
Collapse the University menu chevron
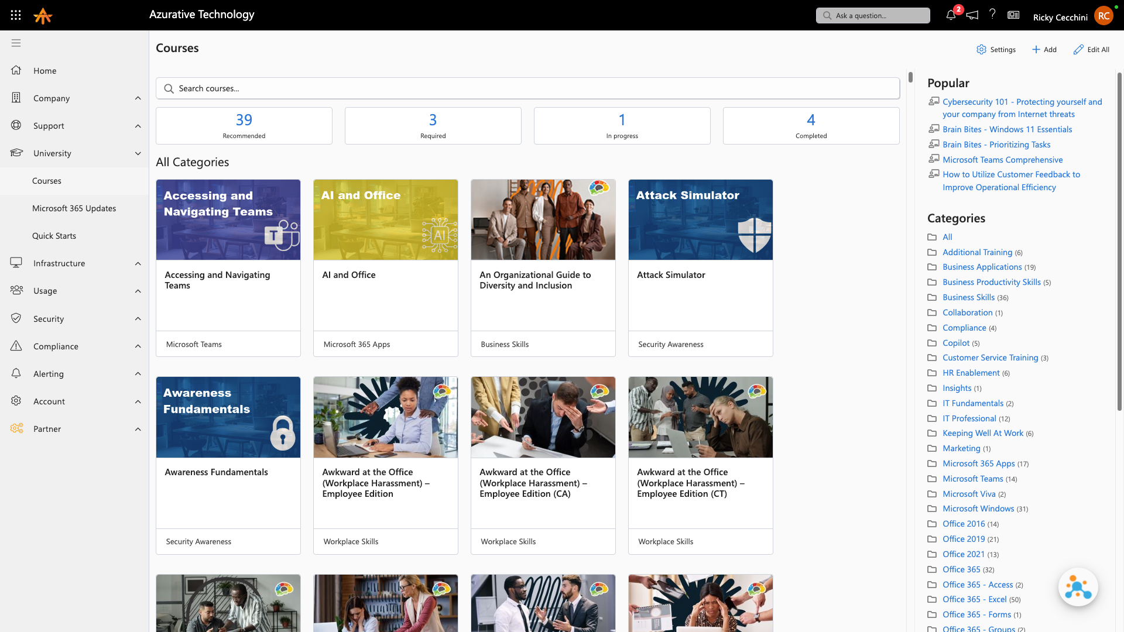click(138, 153)
